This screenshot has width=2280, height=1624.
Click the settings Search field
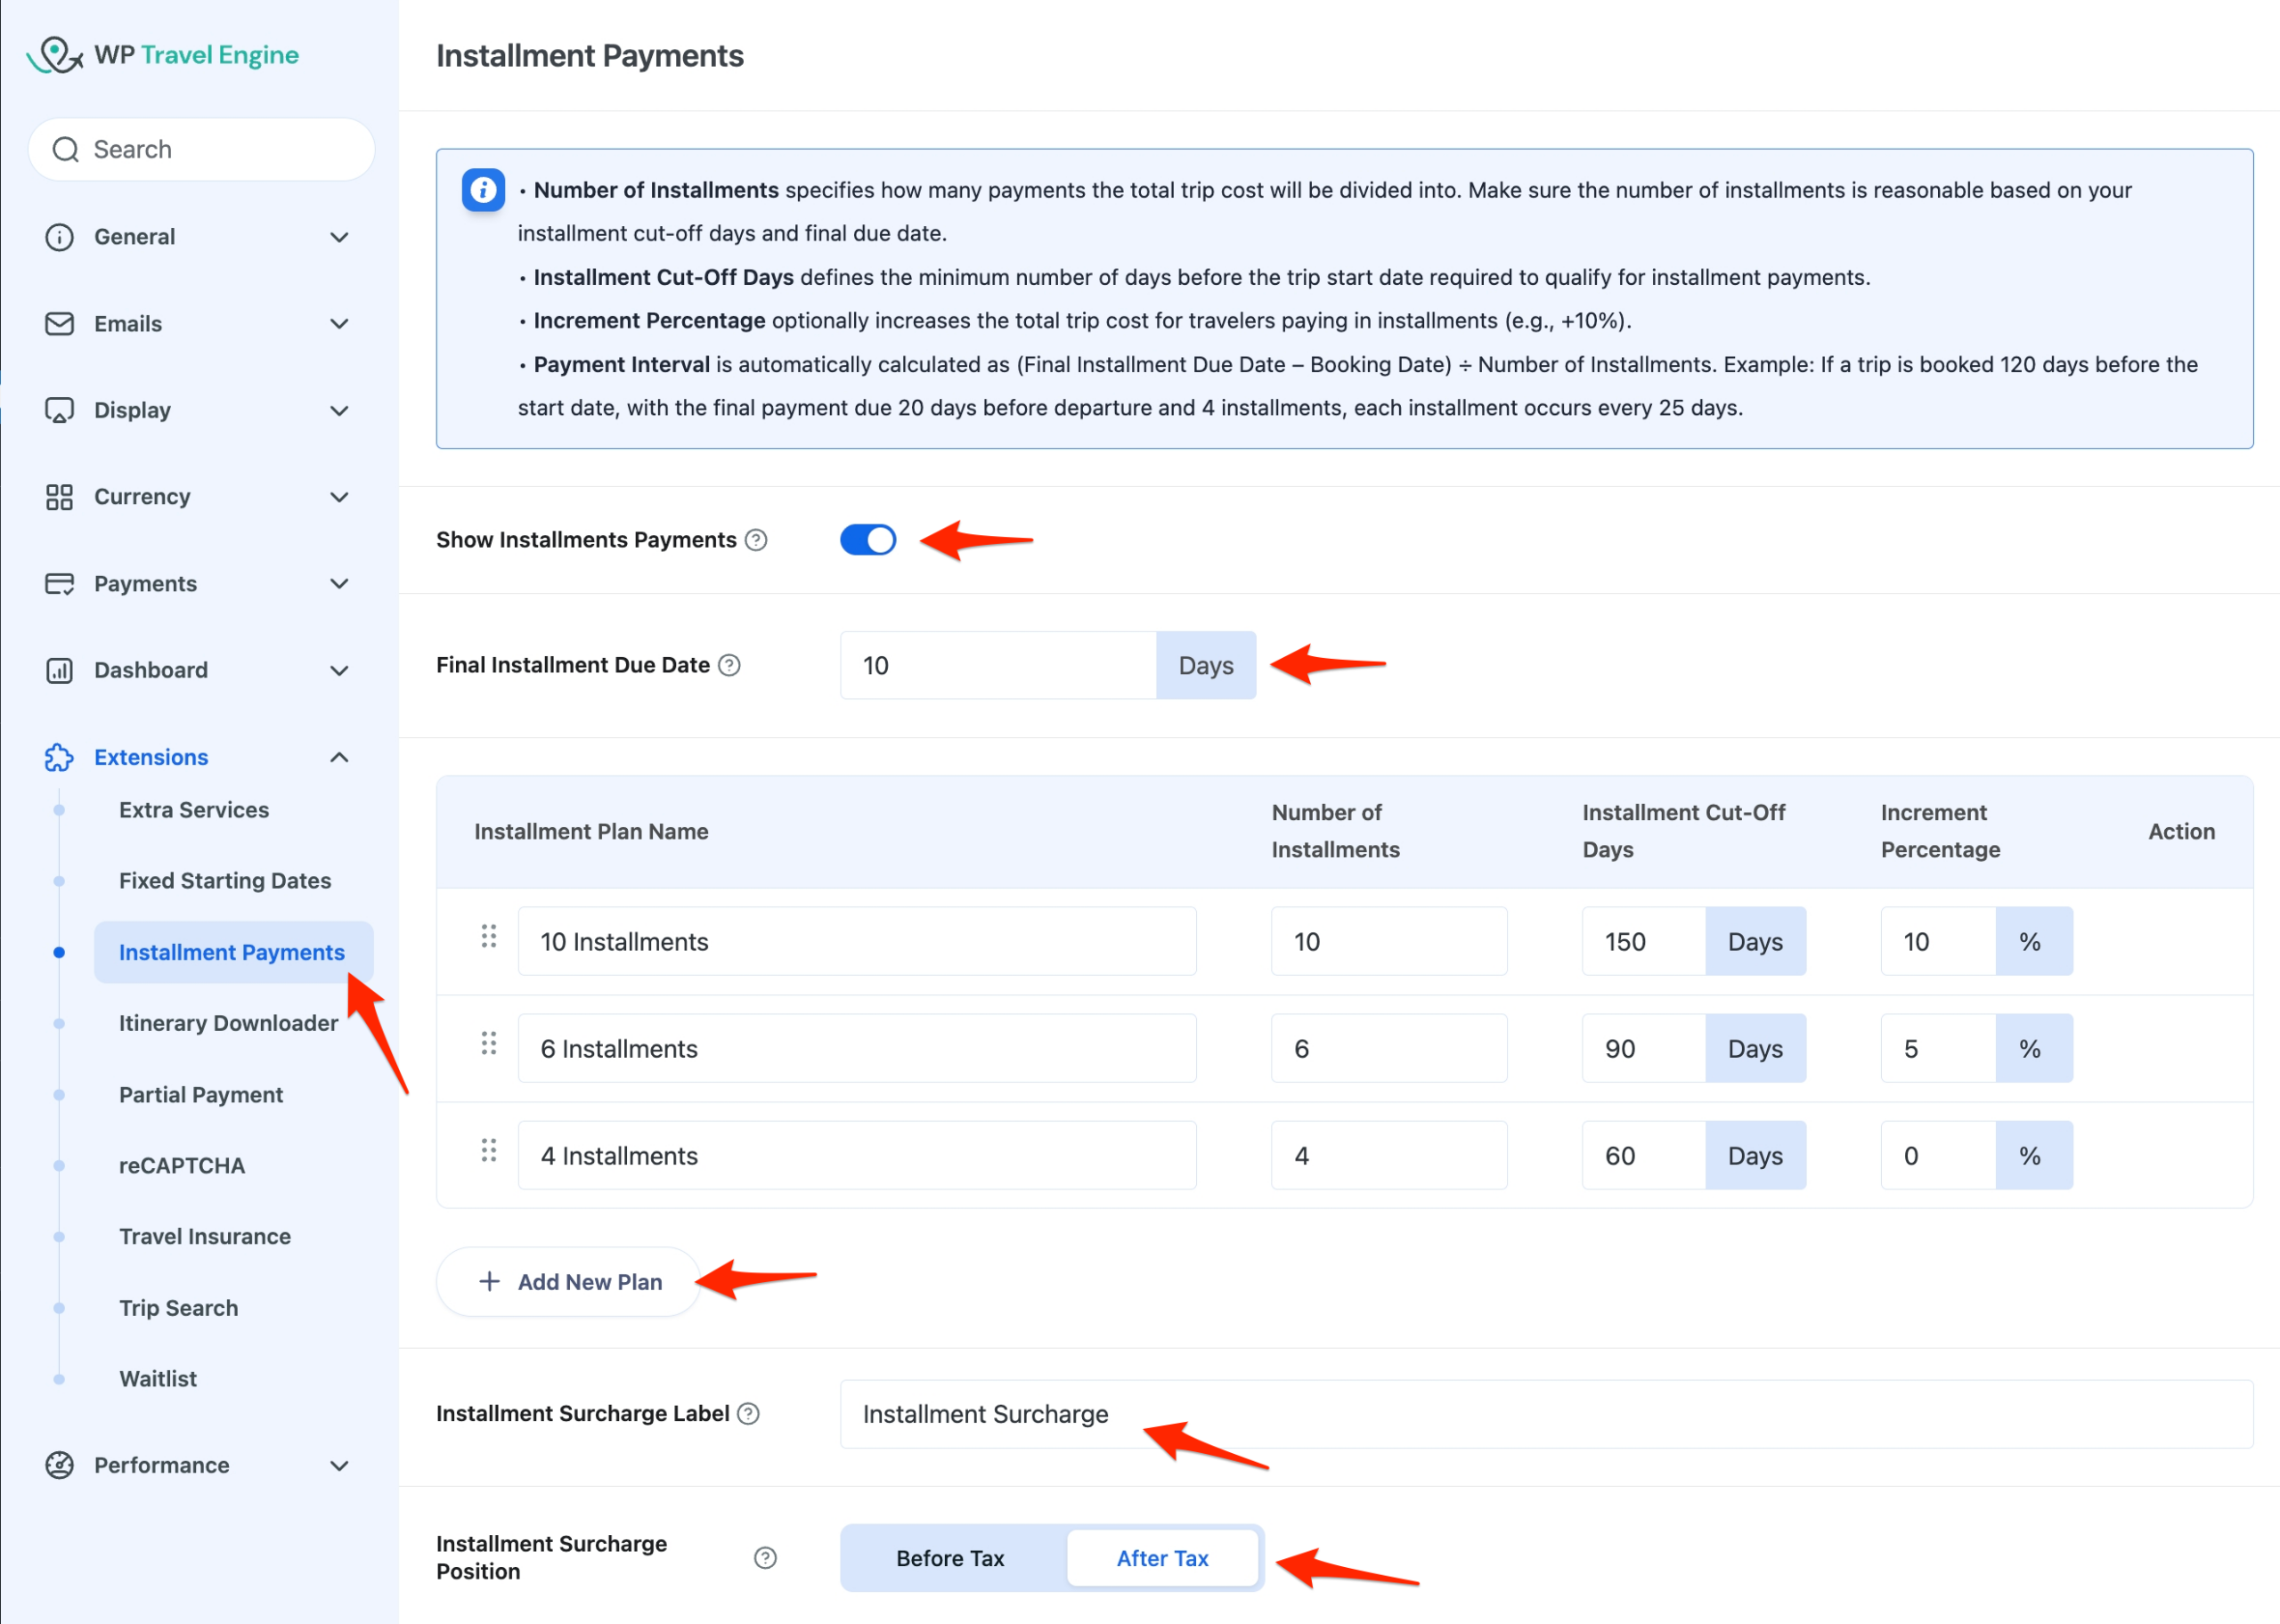click(x=202, y=150)
